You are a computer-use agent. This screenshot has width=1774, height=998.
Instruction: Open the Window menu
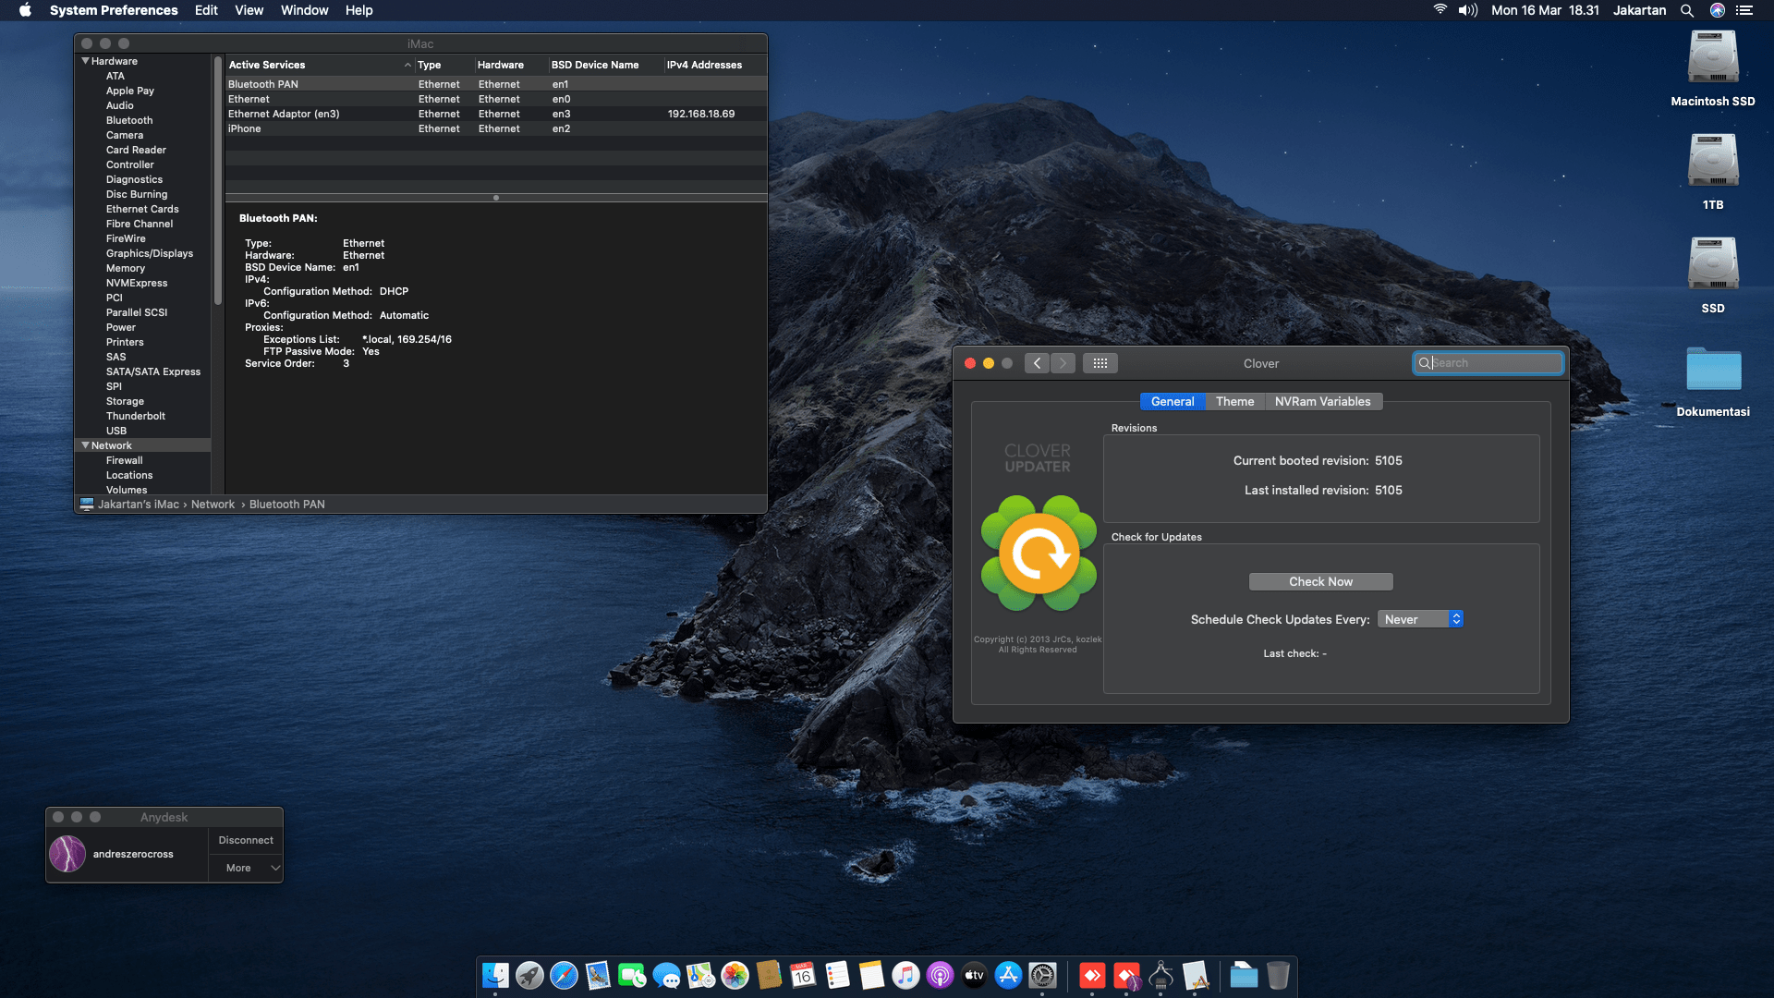pos(304,10)
